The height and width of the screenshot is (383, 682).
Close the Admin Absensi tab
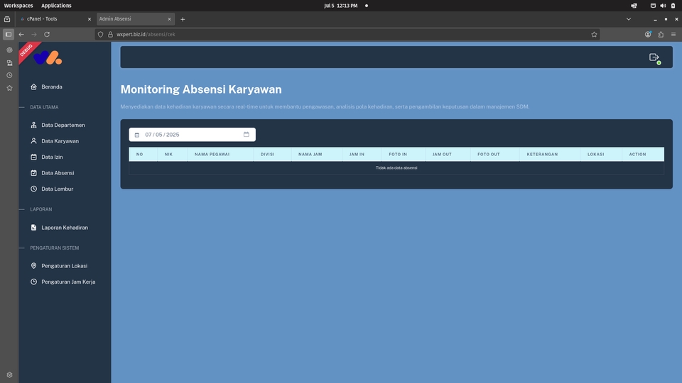pos(169,19)
